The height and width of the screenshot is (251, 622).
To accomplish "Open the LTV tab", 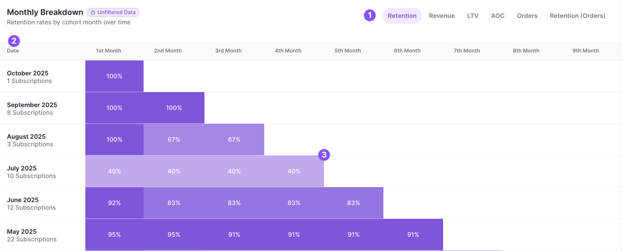I will point(473,16).
